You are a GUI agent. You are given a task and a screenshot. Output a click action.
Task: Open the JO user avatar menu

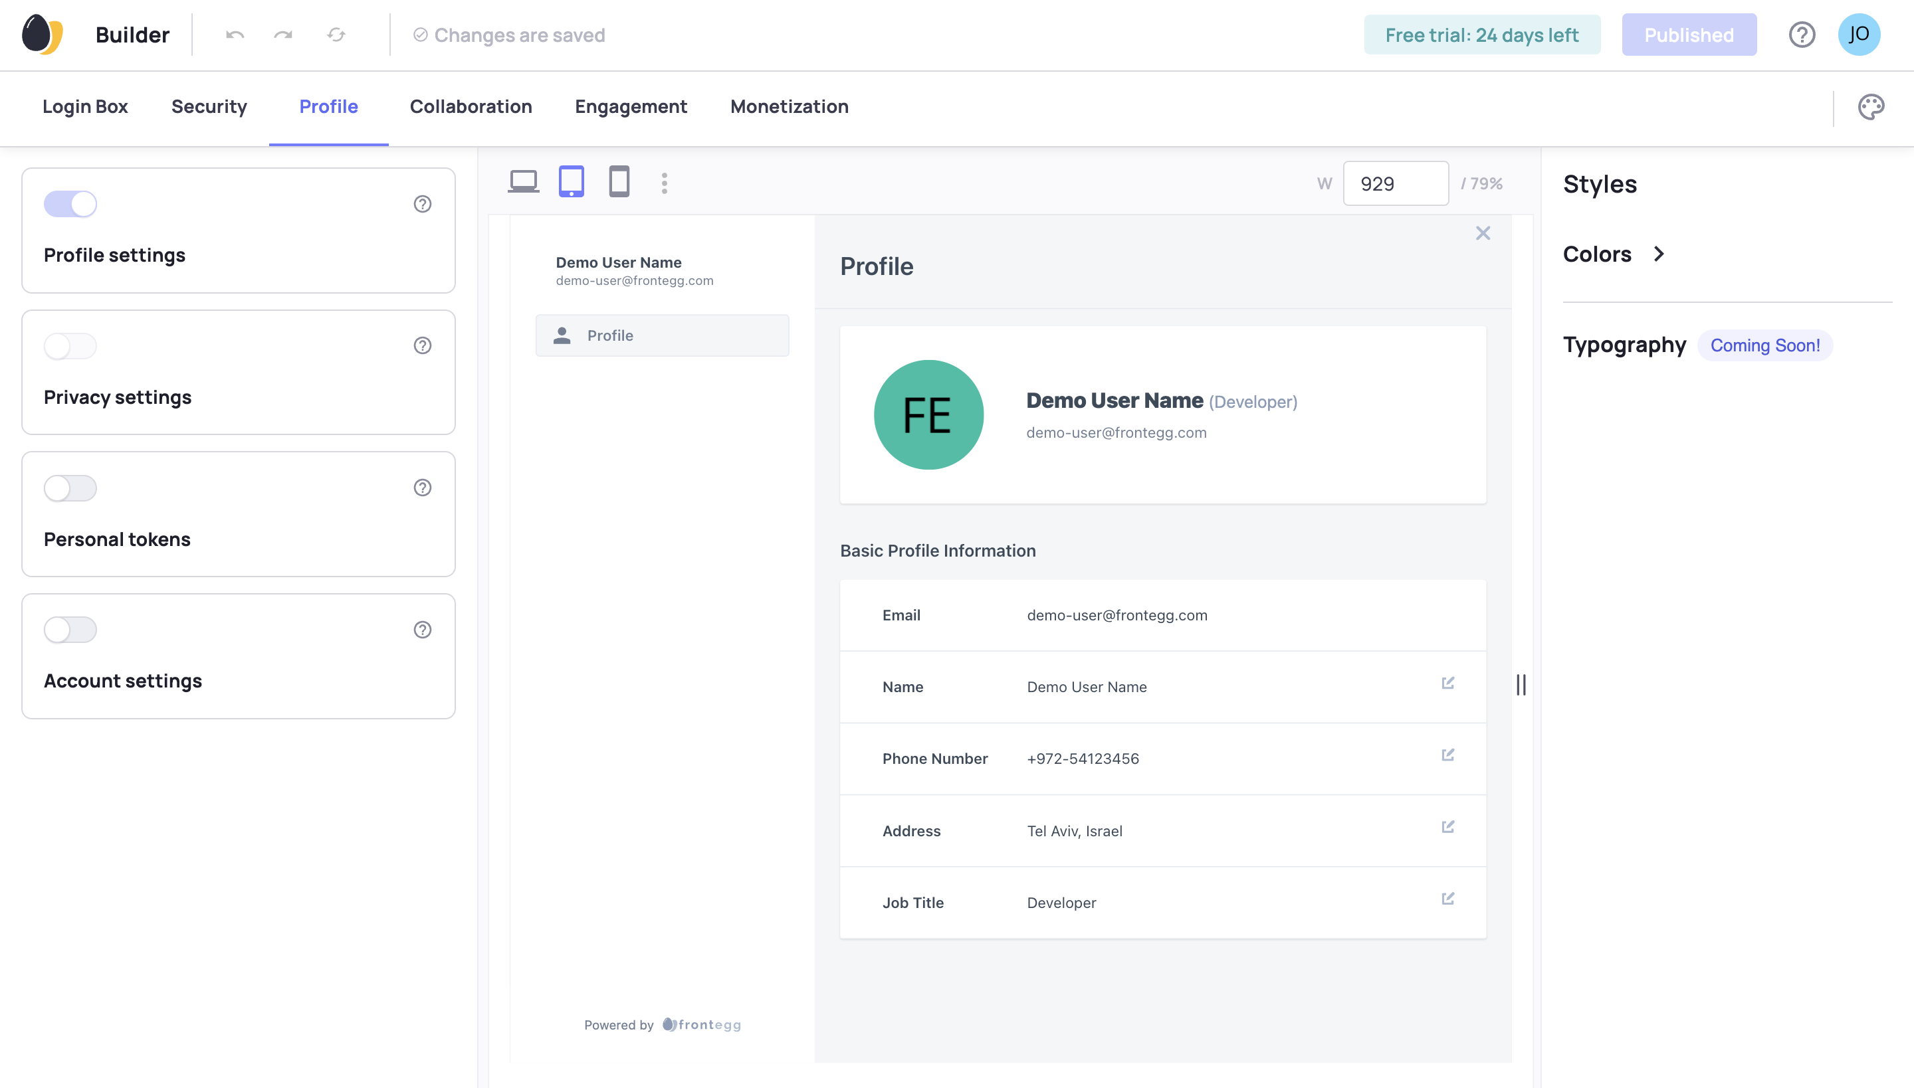(1859, 35)
